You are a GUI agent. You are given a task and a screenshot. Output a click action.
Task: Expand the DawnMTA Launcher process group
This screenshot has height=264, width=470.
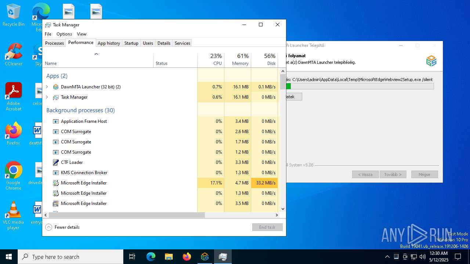tap(47, 87)
